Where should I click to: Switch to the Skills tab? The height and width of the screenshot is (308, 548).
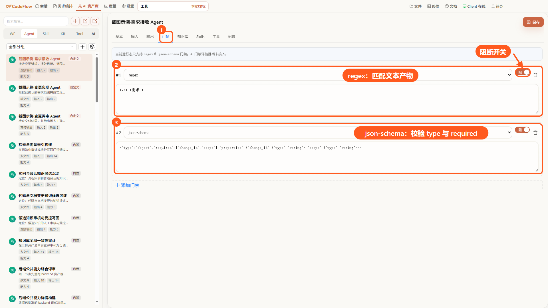coord(200,37)
